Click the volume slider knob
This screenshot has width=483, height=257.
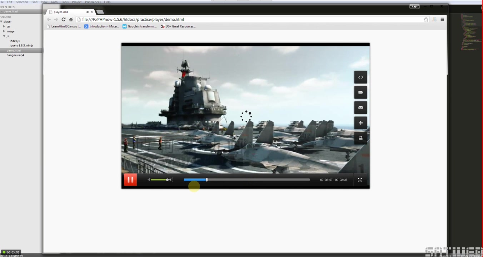pos(167,180)
